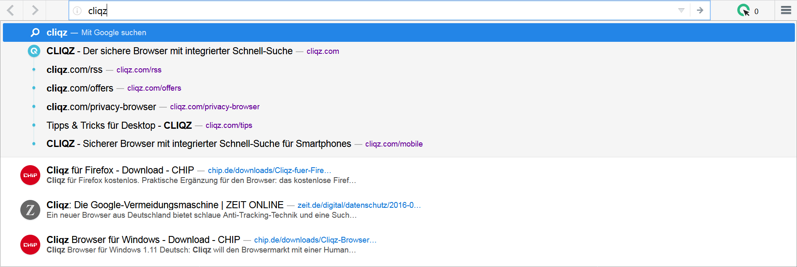The height and width of the screenshot is (267, 797).
Task: Click description 'Cliqz Browser für Windows 1.11'
Action: point(201,250)
